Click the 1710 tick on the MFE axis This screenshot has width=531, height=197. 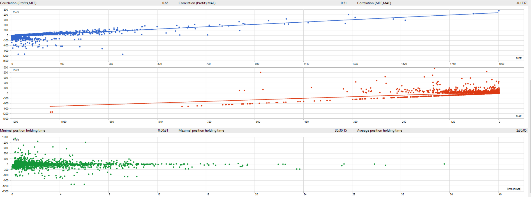(453, 64)
